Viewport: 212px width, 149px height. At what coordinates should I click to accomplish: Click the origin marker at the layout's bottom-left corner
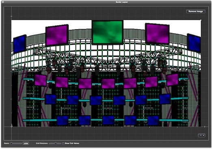point(11,127)
